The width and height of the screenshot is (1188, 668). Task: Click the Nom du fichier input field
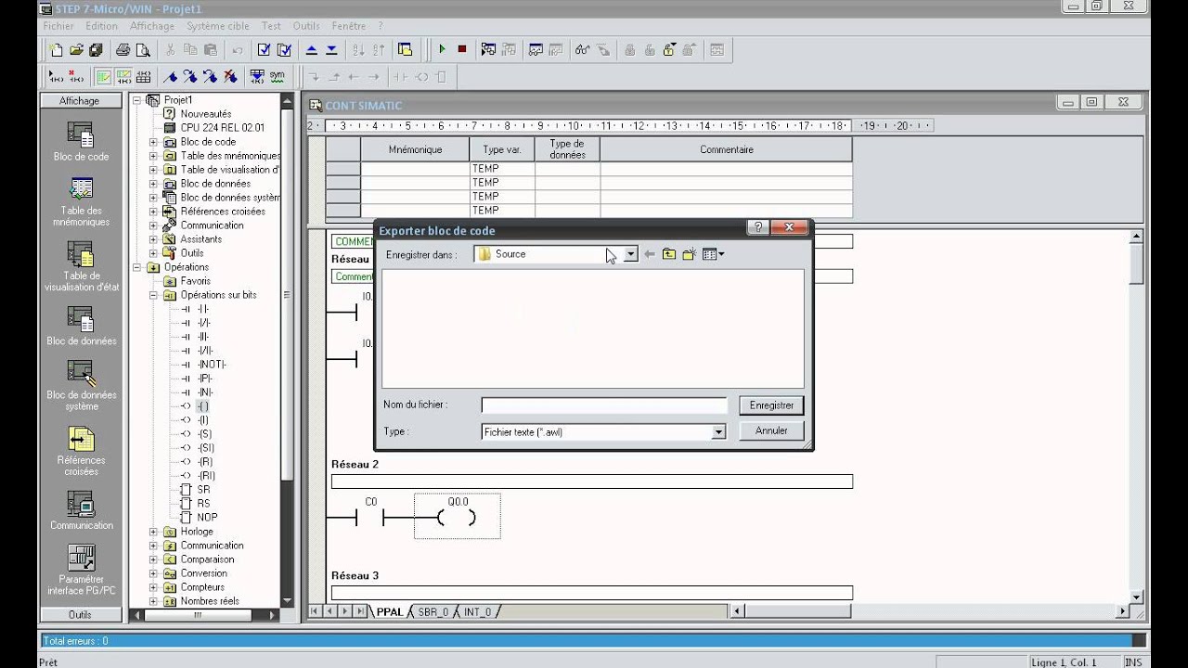click(x=604, y=405)
